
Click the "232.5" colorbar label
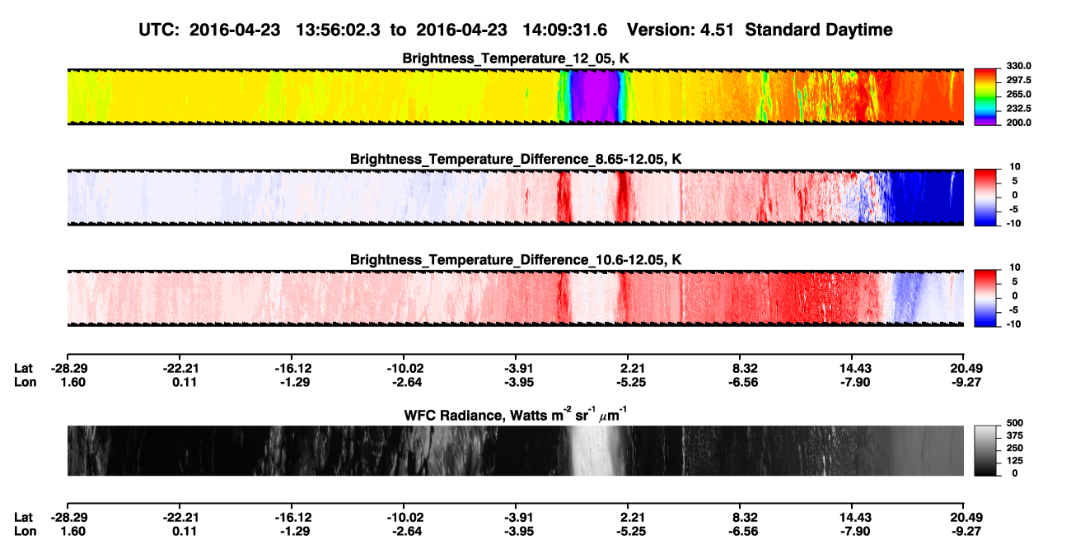tap(1017, 109)
